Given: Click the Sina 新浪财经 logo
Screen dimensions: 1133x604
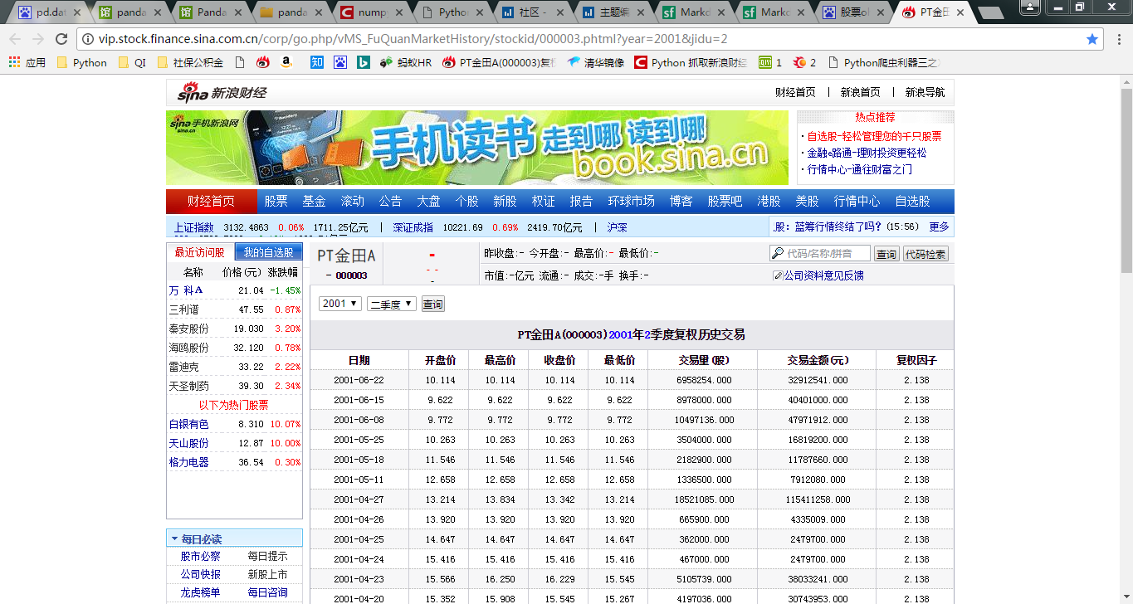Looking at the screenshot, I should pos(222,92).
